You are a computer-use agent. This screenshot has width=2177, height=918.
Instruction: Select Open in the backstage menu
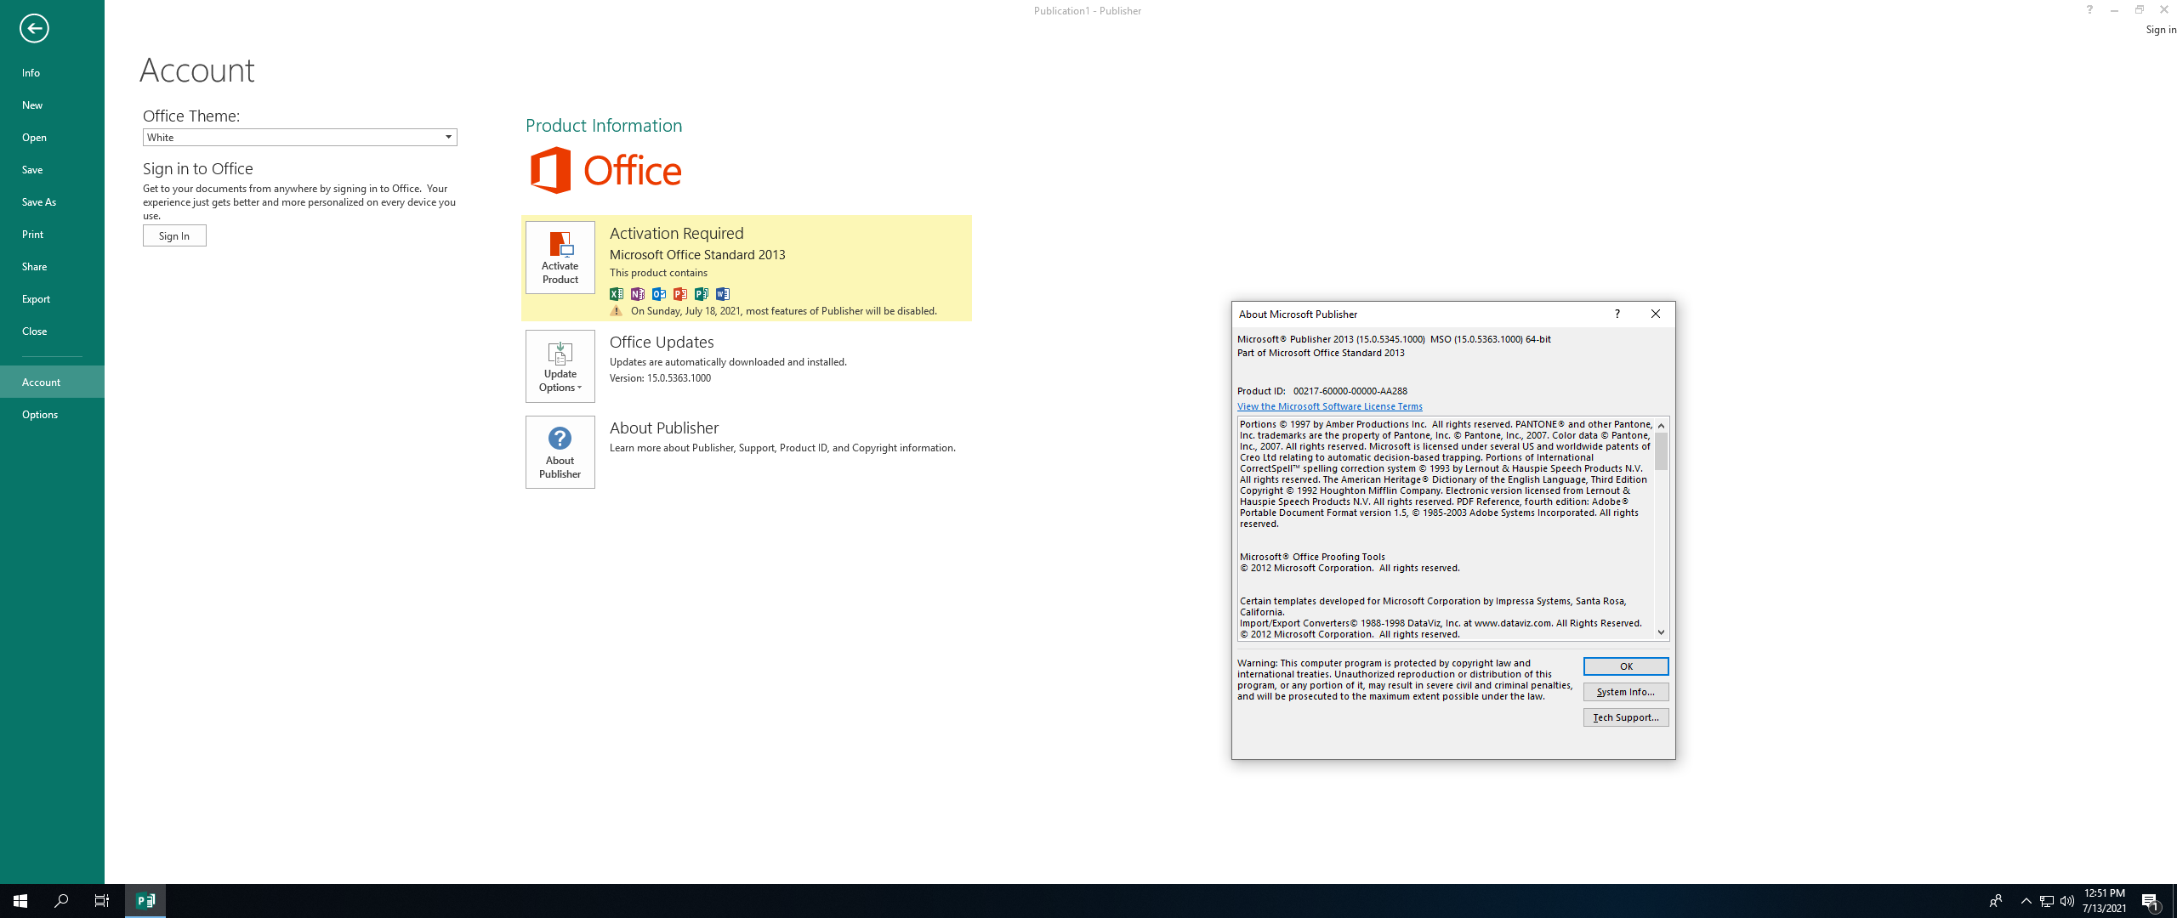tap(52, 138)
